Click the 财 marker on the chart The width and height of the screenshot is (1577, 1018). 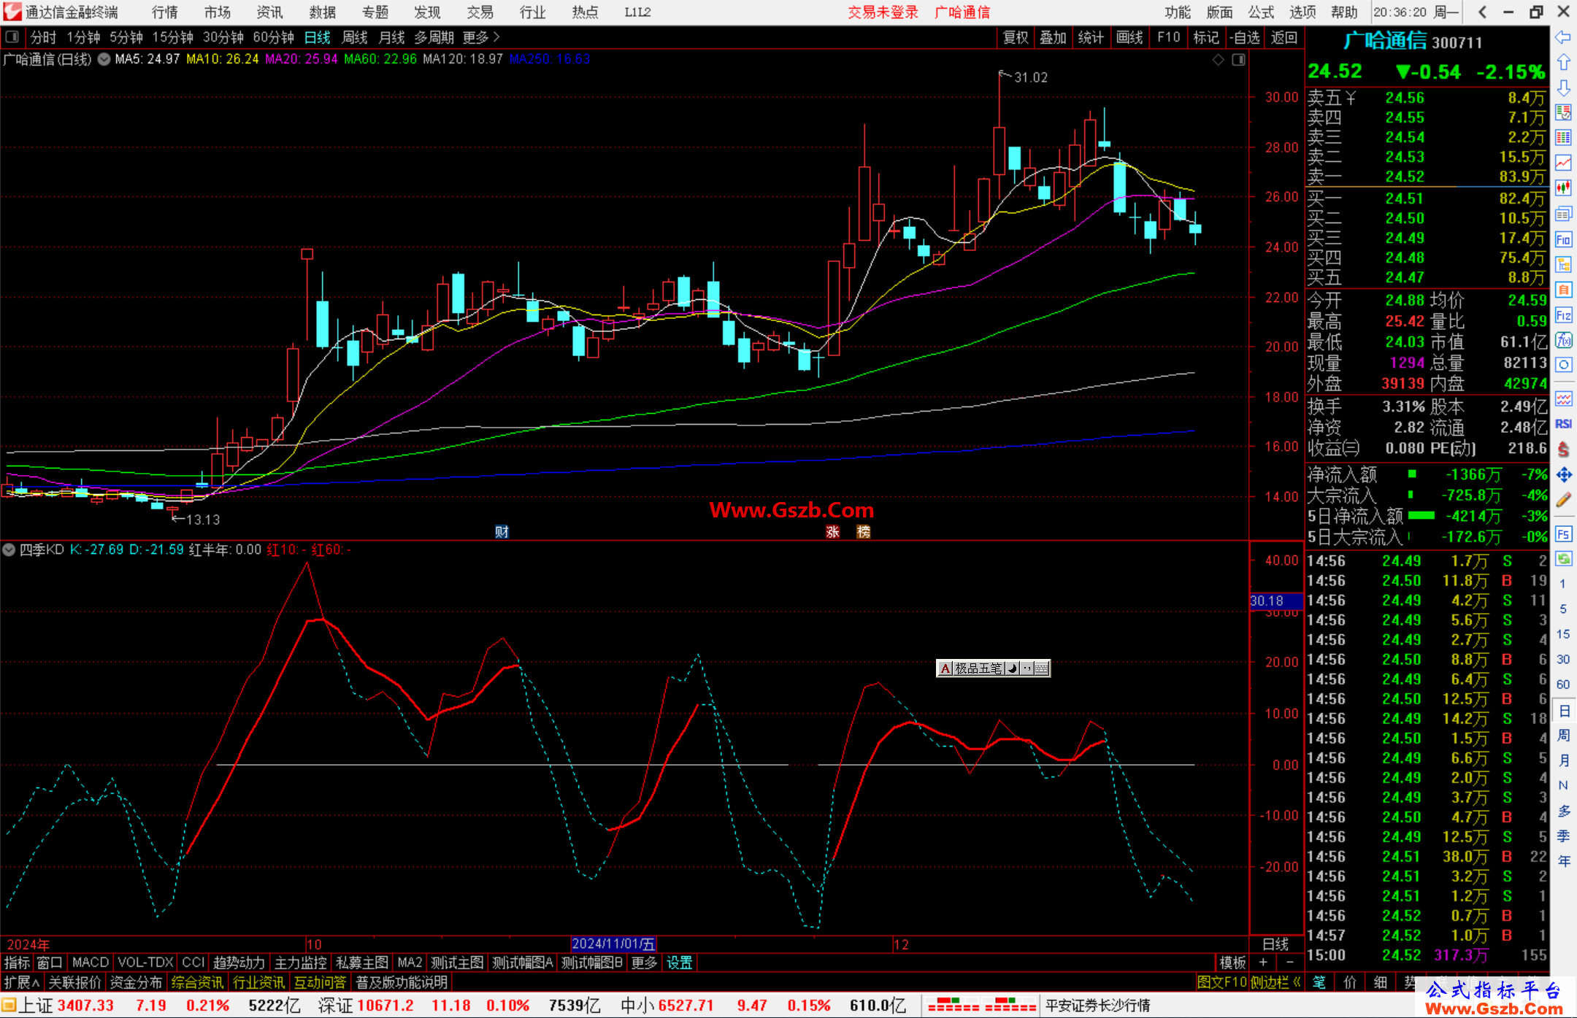click(502, 532)
